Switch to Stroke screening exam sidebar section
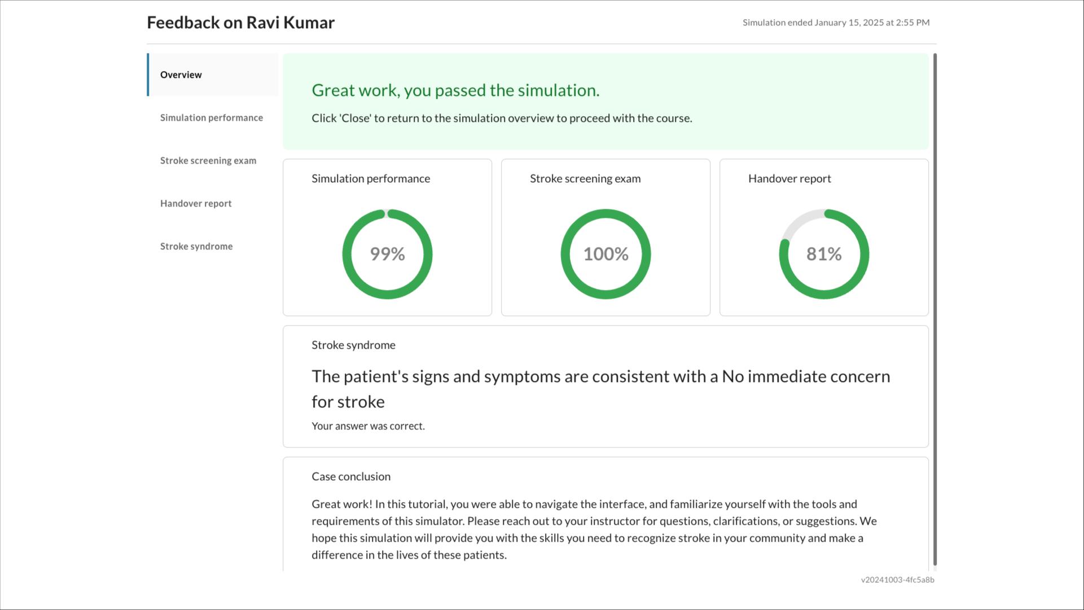This screenshot has width=1084, height=610. click(208, 160)
